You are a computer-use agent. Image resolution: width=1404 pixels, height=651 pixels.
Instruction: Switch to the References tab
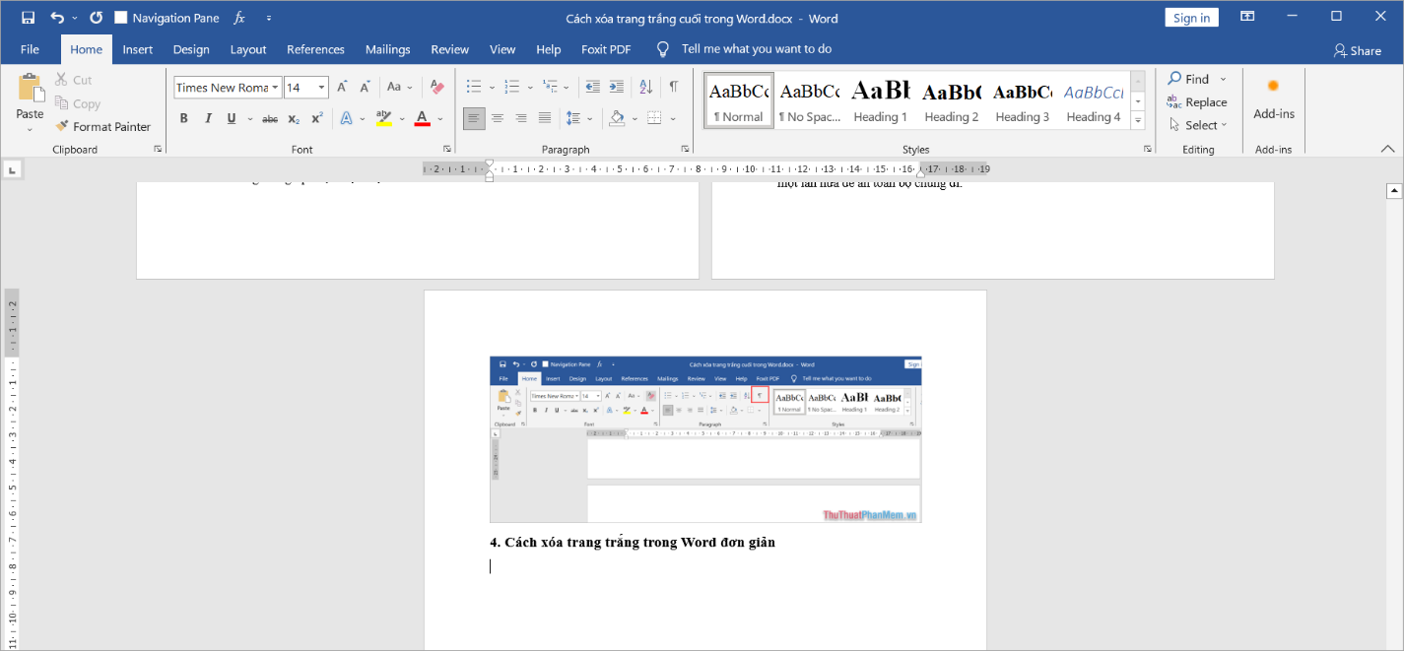point(315,49)
